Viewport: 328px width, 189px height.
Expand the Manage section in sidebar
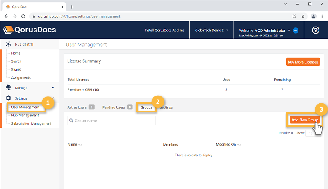pyautogui.click(x=52, y=87)
